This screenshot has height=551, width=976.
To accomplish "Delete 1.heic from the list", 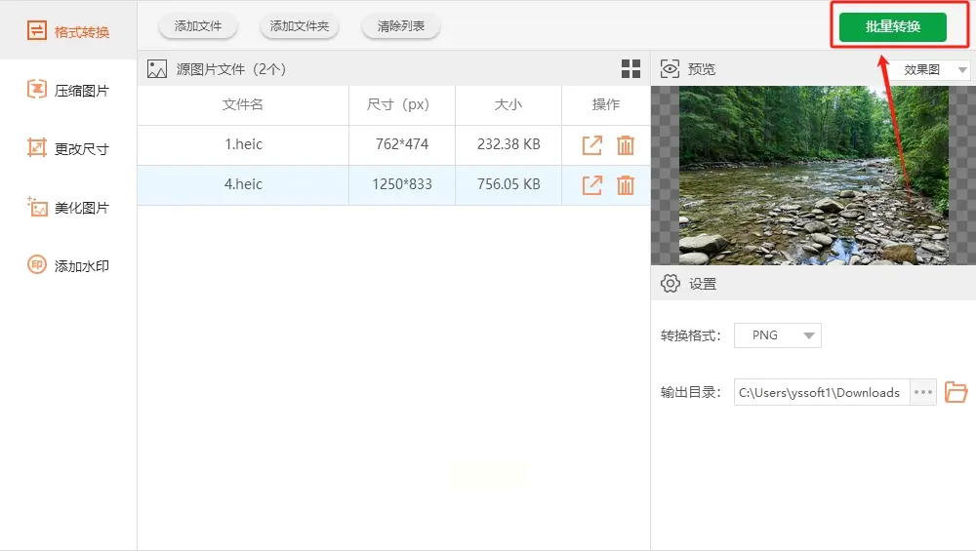I will 626,145.
